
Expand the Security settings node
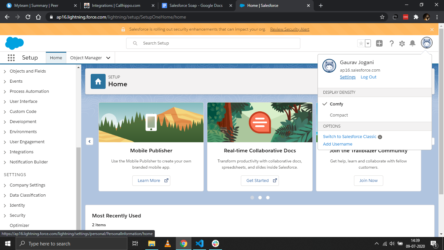click(5, 216)
